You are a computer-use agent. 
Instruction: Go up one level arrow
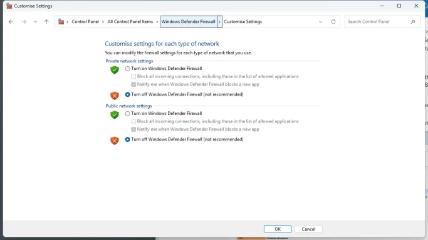[46, 22]
